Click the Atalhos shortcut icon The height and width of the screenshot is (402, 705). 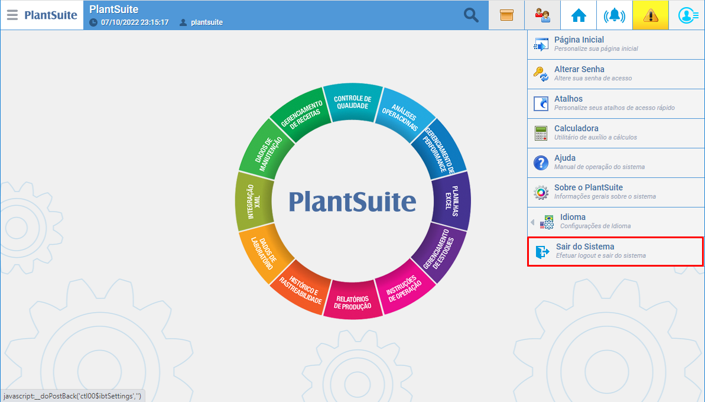point(541,103)
